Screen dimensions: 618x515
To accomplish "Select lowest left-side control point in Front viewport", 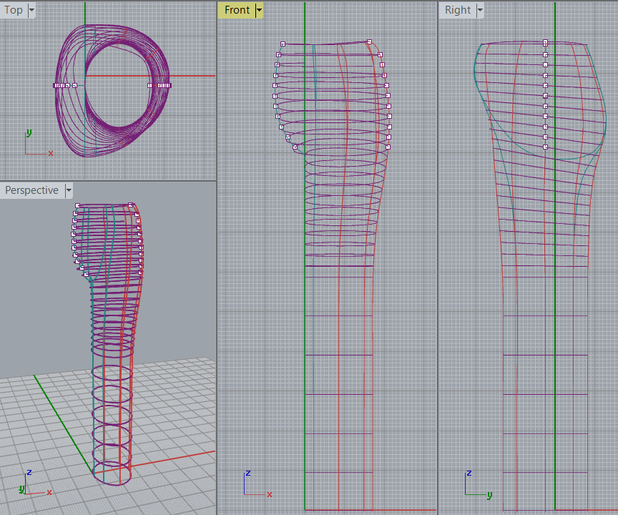I will [295, 147].
